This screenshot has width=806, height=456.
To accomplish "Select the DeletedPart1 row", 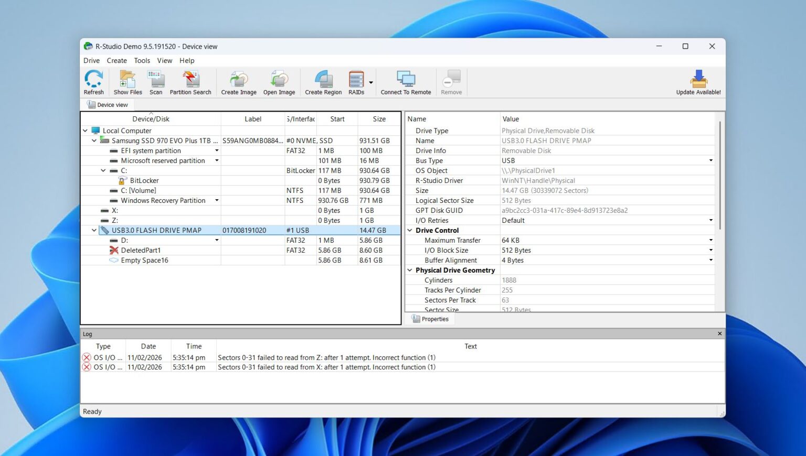I will (241, 251).
